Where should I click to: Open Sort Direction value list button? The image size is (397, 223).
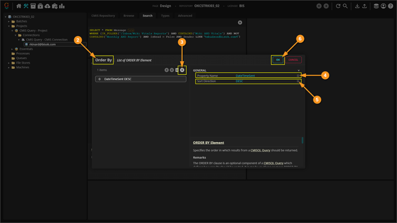(x=298, y=81)
